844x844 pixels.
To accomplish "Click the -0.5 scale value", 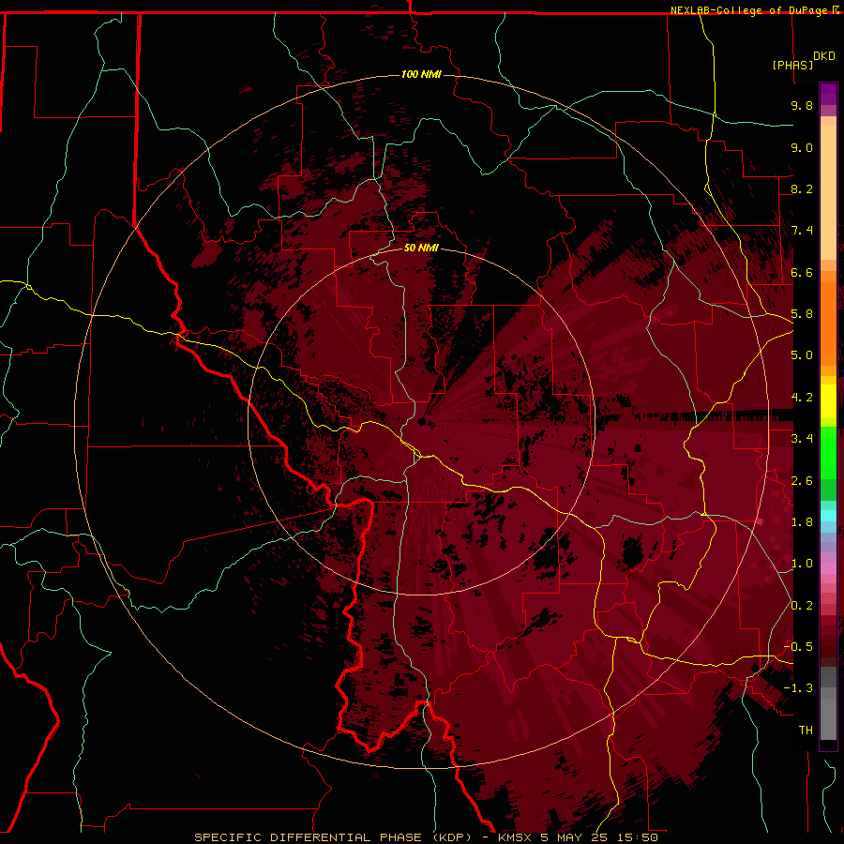I will pyautogui.click(x=798, y=646).
